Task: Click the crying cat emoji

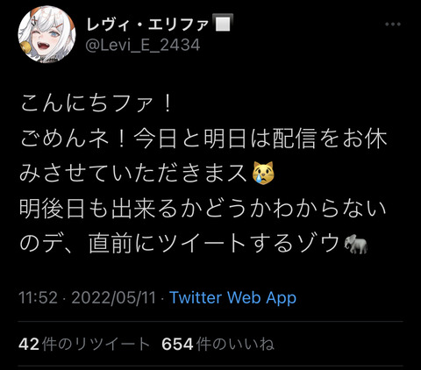Action: (263, 173)
